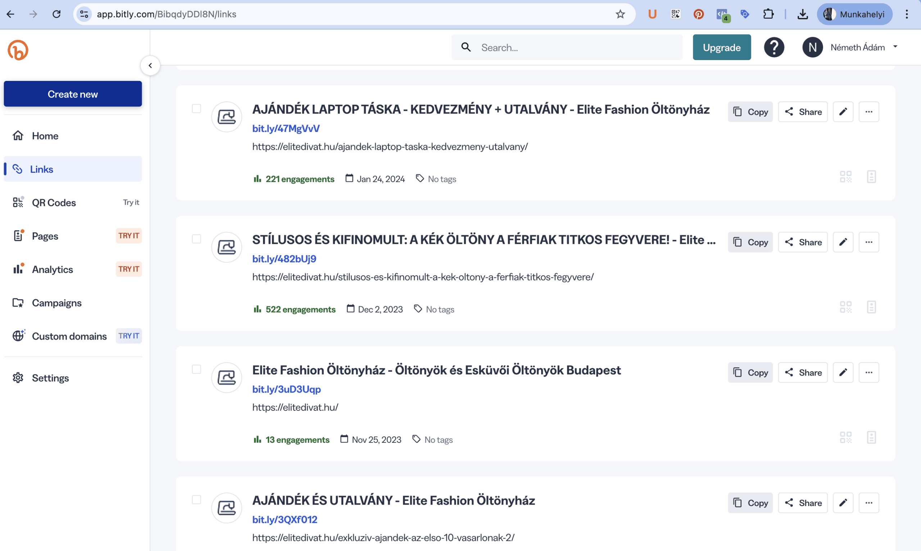Open Pages in sidebar
The image size is (921, 551).
pyautogui.click(x=73, y=236)
